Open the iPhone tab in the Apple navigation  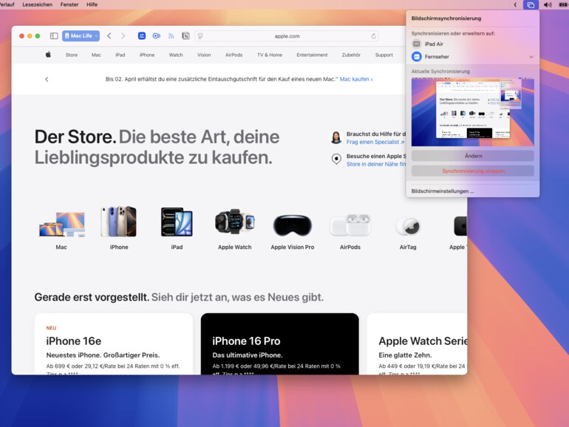pyautogui.click(x=147, y=55)
